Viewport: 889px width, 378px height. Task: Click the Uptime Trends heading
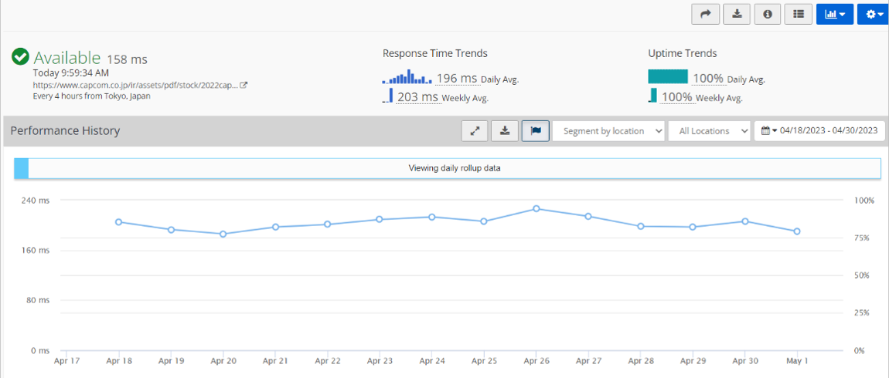pos(683,54)
